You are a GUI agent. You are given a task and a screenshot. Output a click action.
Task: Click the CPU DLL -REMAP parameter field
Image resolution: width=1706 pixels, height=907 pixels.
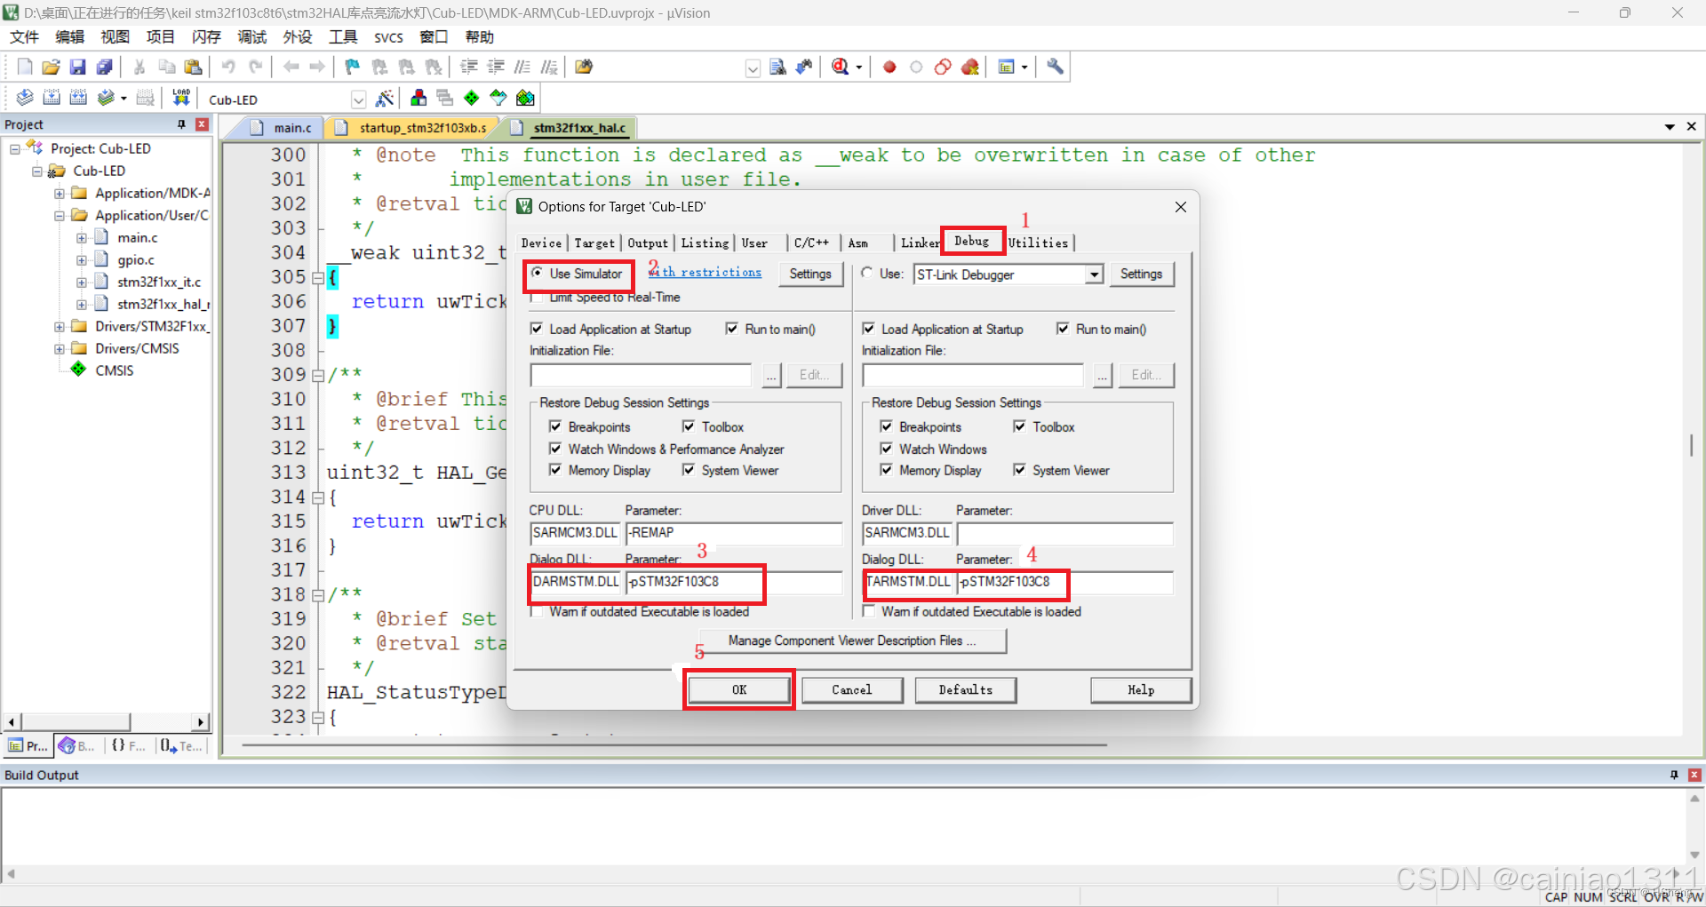click(x=734, y=533)
